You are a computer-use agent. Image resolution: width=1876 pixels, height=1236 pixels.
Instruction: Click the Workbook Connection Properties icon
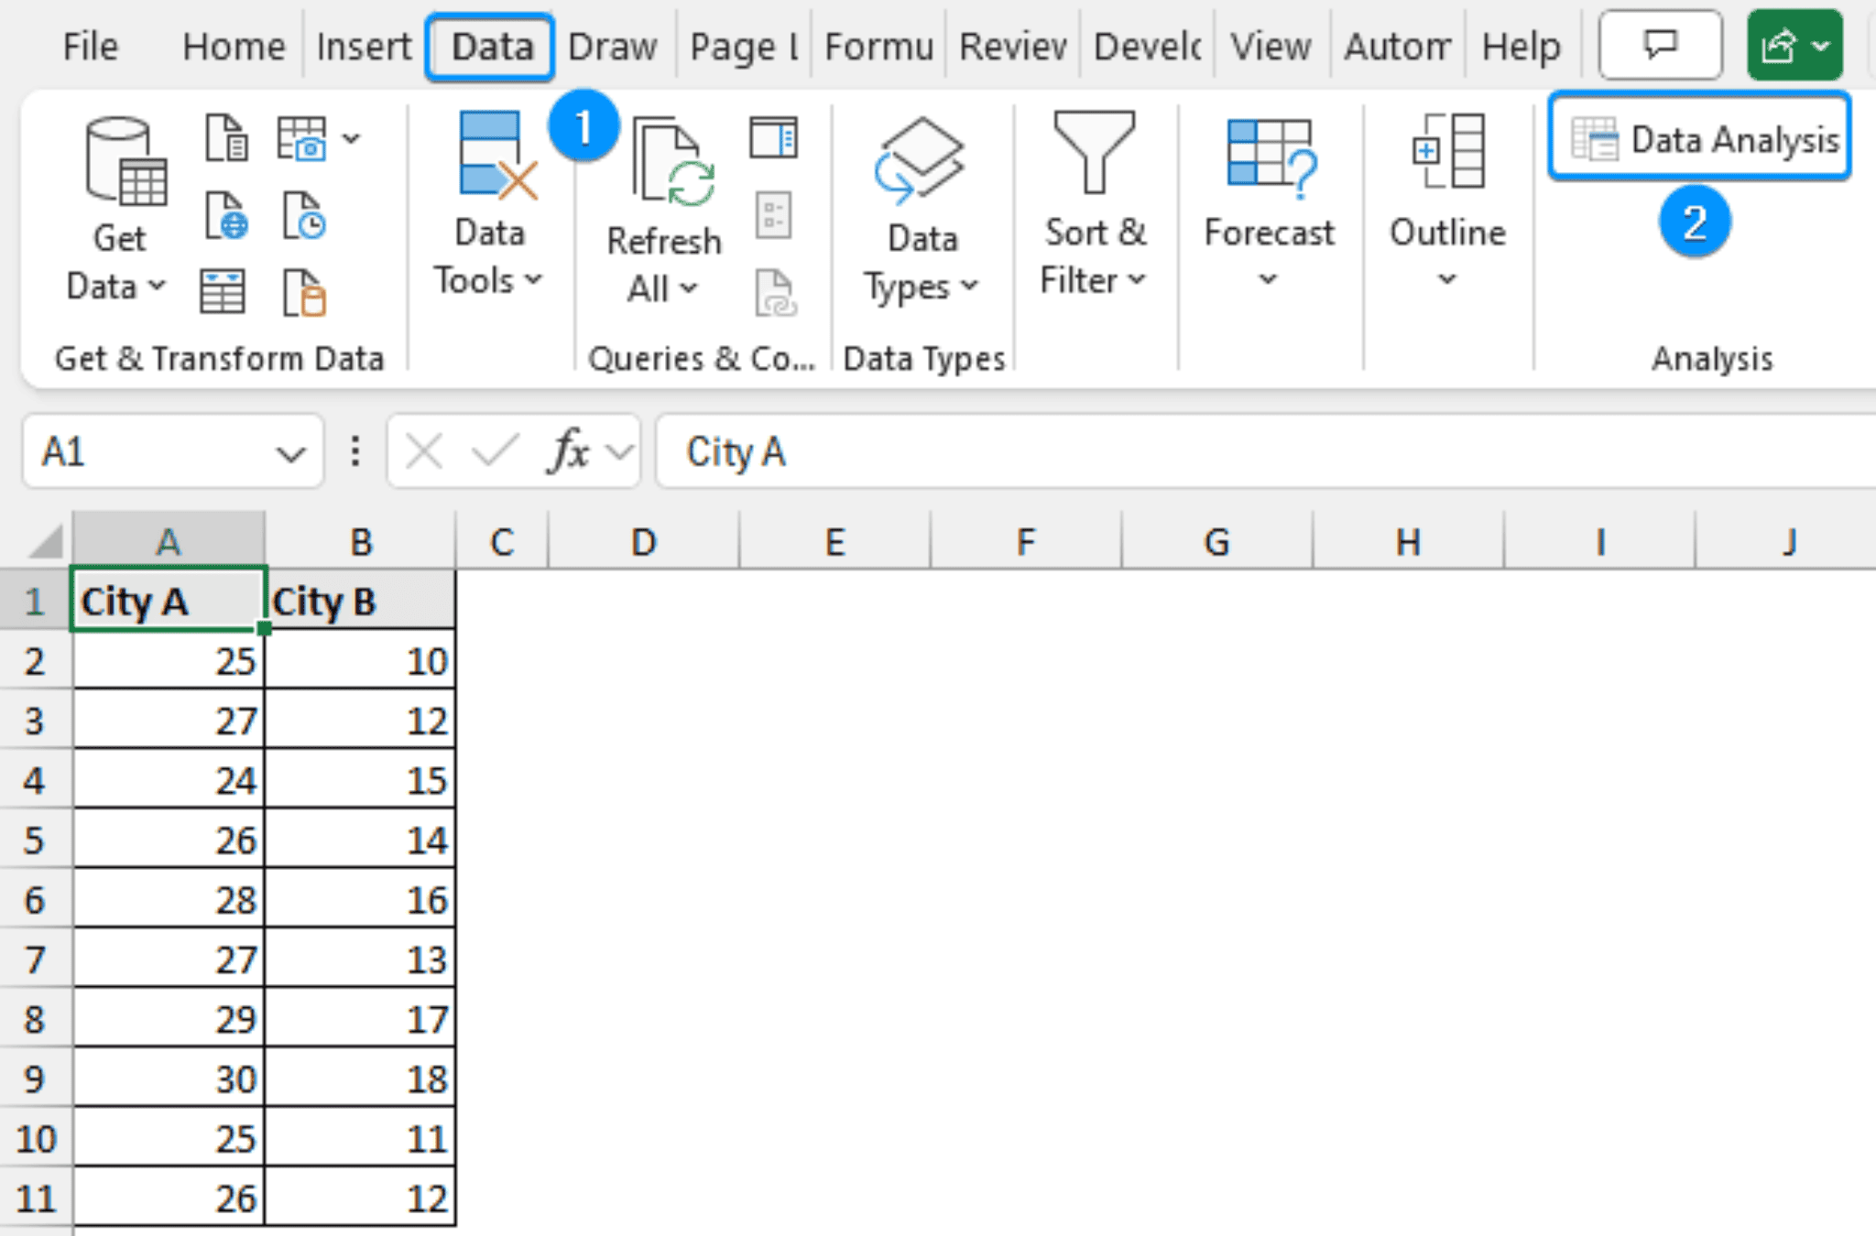pos(772,212)
